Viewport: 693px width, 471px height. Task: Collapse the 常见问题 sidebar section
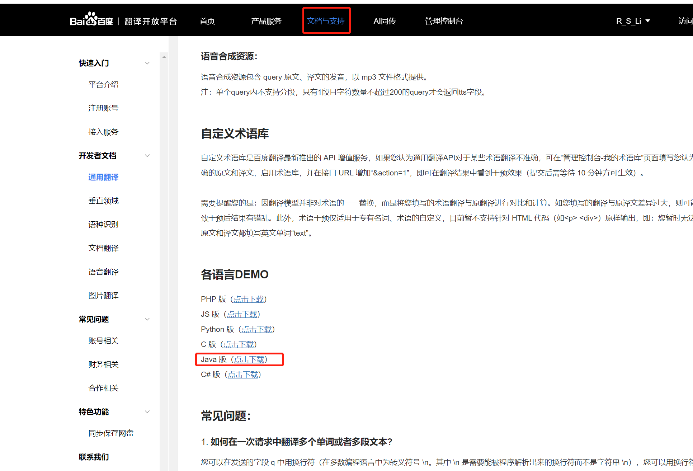(147, 319)
